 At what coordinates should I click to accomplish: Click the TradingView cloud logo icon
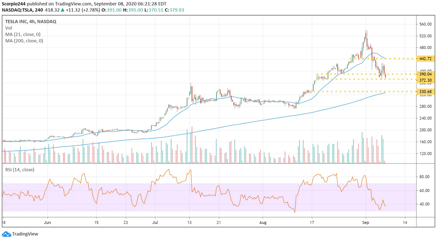coord(6,234)
